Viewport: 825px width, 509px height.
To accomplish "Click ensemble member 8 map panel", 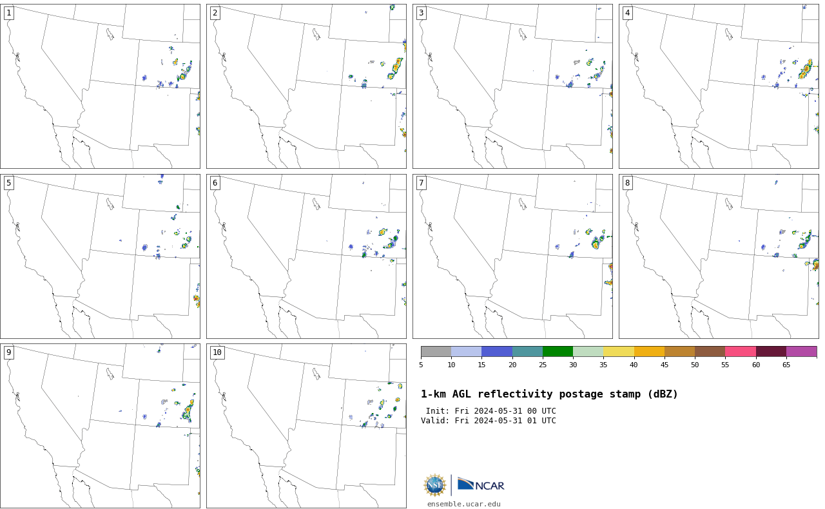I will 719,256.
